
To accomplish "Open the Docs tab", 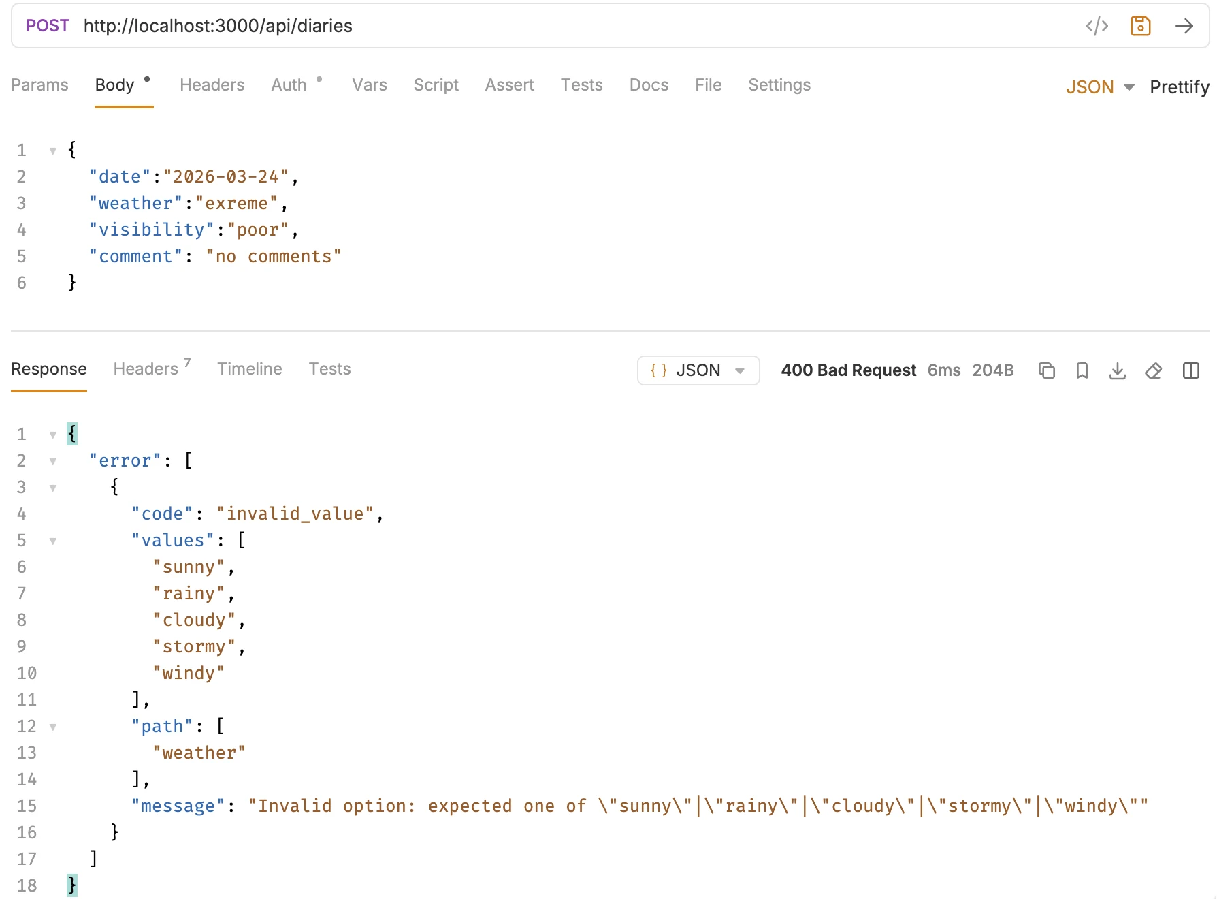I will pyautogui.click(x=649, y=85).
